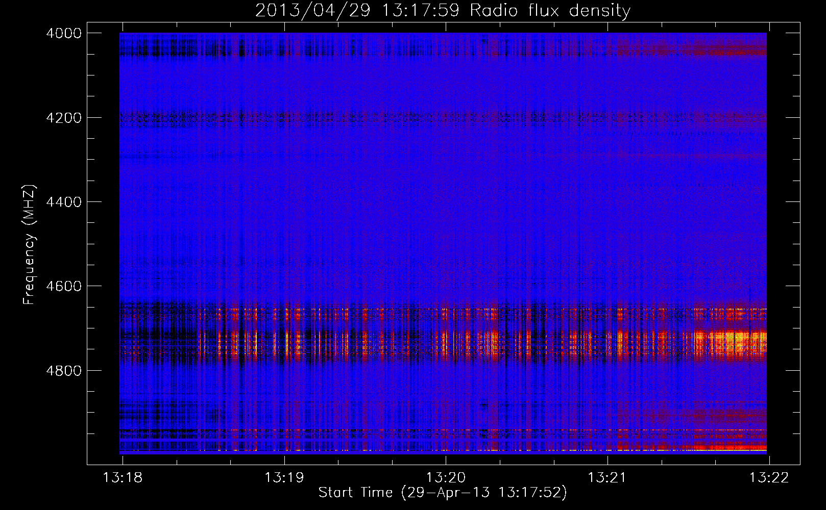
Task: Click the 4200 frequency tick label
Action: [x=64, y=118]
